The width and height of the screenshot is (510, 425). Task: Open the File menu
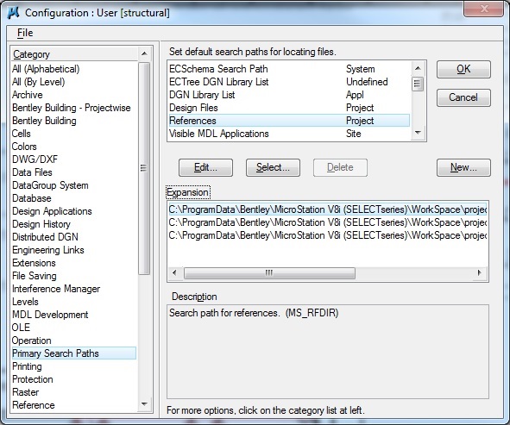[x=25, y=33]
